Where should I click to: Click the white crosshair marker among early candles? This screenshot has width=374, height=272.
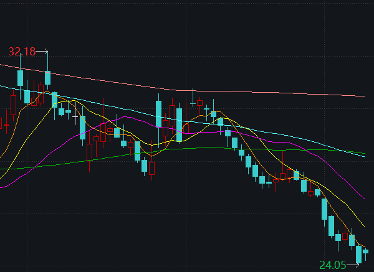coord(75,116)
